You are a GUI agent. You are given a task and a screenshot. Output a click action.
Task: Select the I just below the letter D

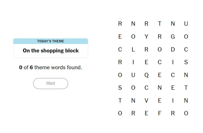point(173,62)
